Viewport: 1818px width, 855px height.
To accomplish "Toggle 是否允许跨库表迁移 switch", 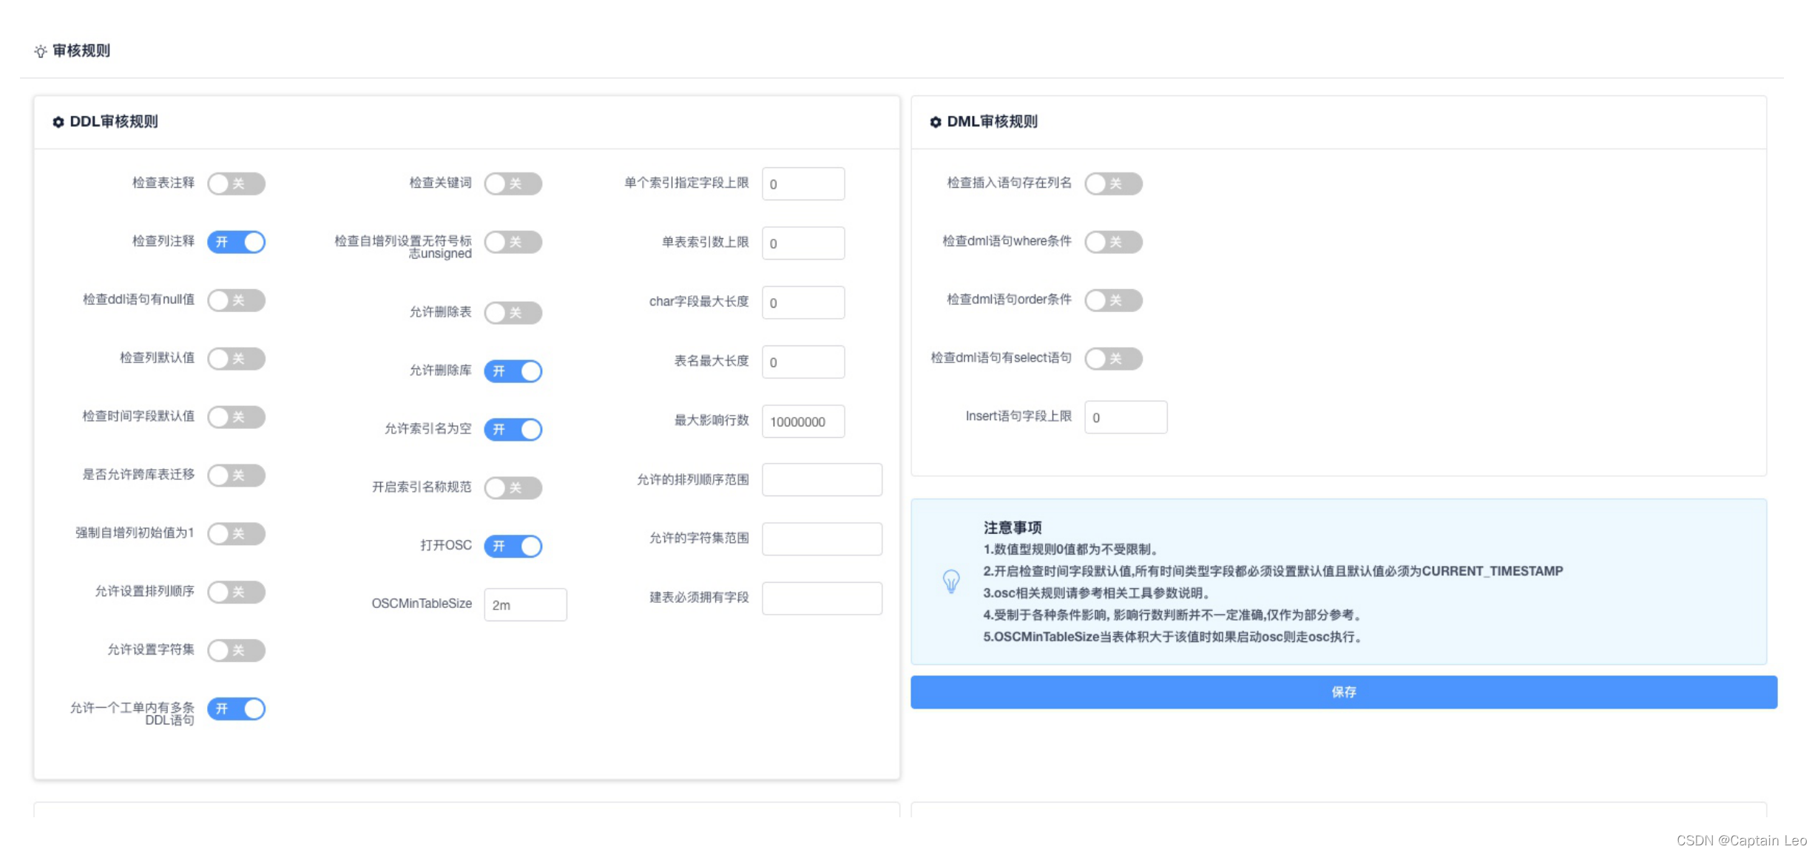I will (236, 476).
